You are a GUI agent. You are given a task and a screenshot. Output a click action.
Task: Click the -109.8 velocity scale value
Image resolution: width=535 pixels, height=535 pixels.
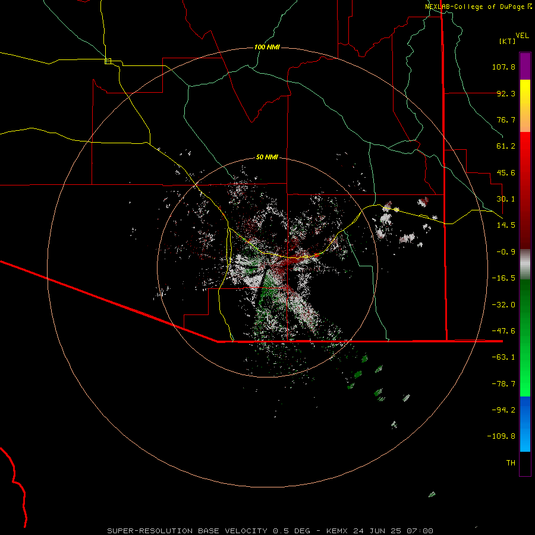point(501,436)
